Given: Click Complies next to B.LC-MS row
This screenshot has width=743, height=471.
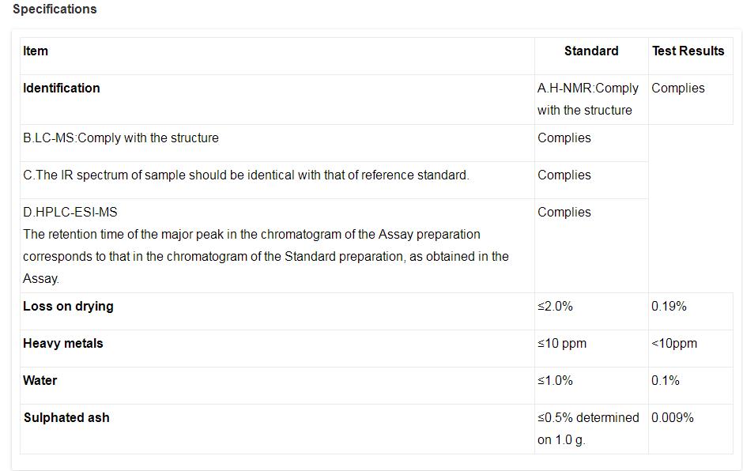Looking at the screenshot, I should [x=564, y=138].
